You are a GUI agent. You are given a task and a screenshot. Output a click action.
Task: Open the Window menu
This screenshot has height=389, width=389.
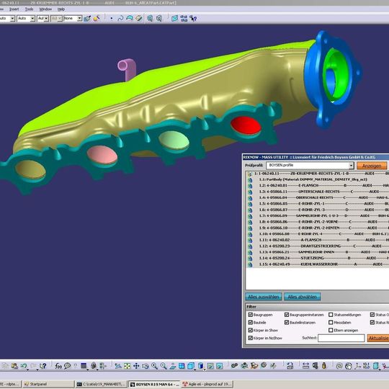(x=45, y=9)
